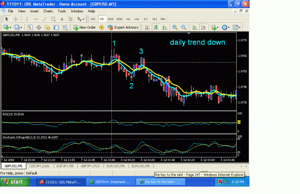
Task: Activate the H4 timeframe
Action: click(x=137, y=19)
